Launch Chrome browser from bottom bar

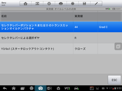coord(32,88)
